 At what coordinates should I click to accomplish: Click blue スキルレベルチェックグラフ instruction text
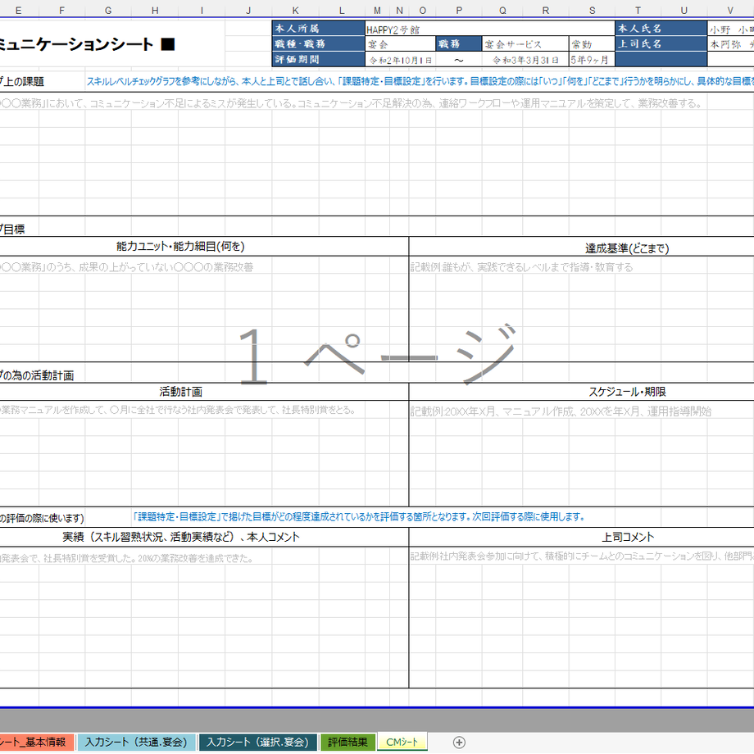click(x=420, y=81)
